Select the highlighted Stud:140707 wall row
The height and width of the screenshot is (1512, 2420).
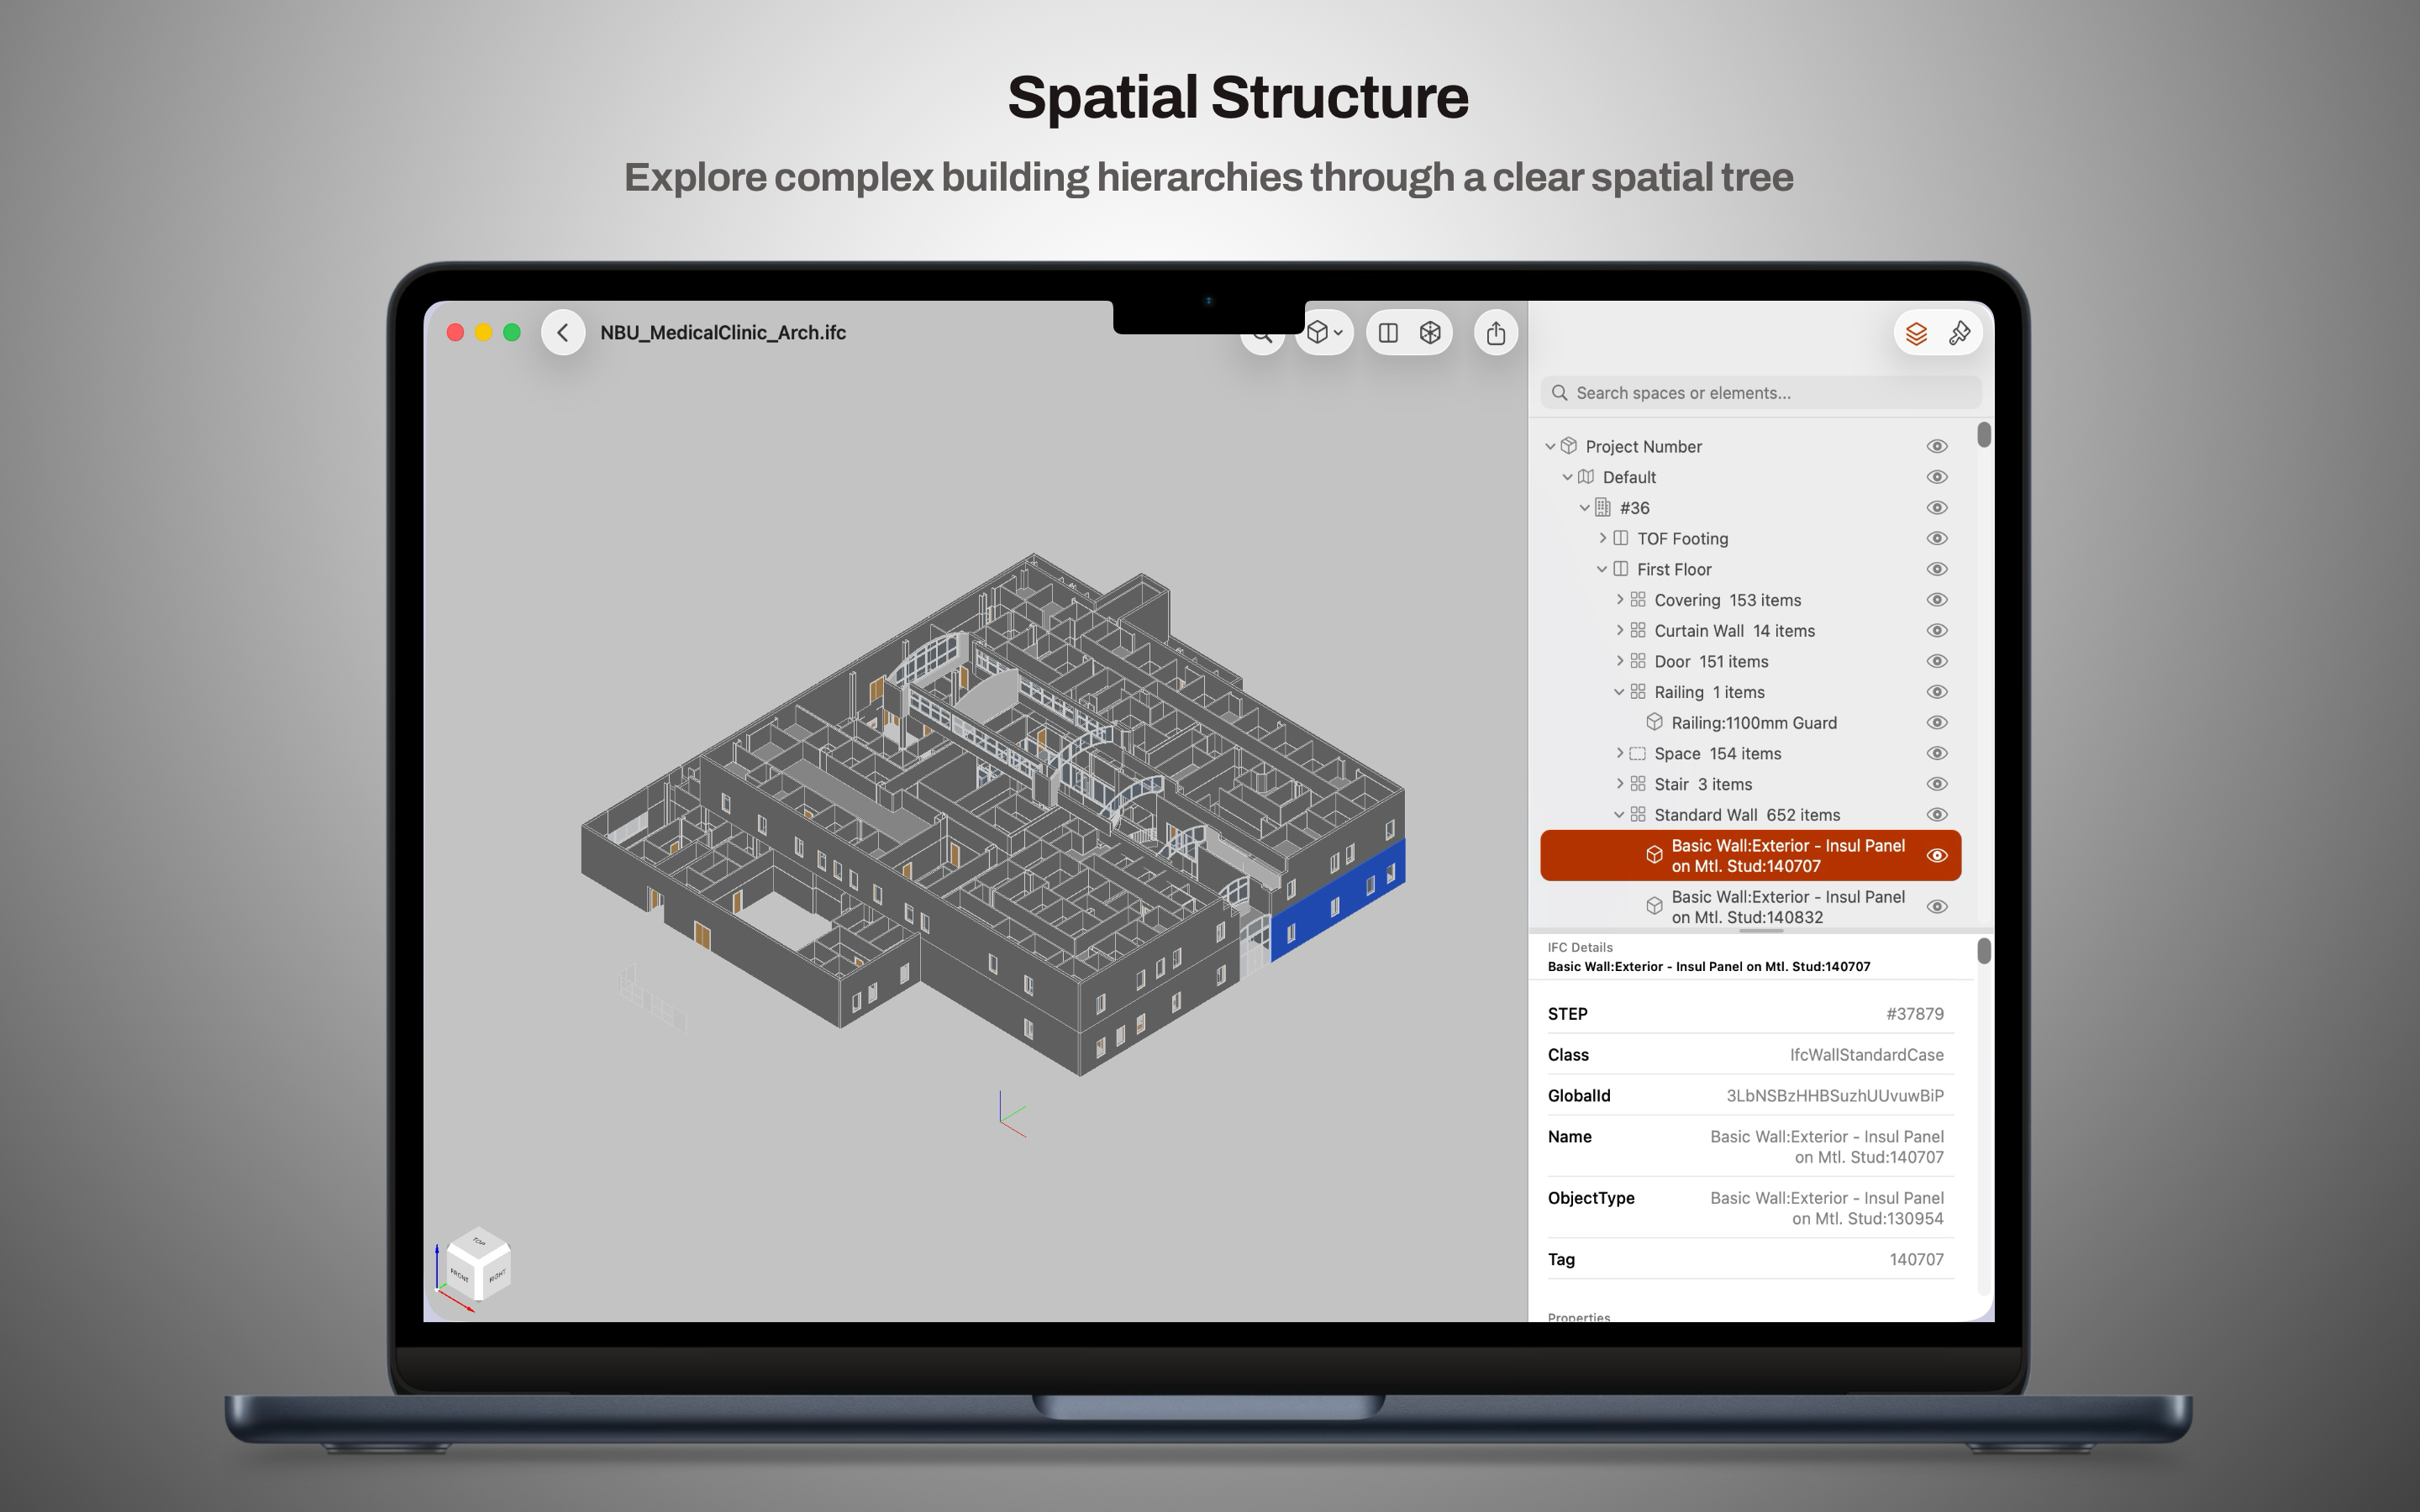(x=1750, y=856)
